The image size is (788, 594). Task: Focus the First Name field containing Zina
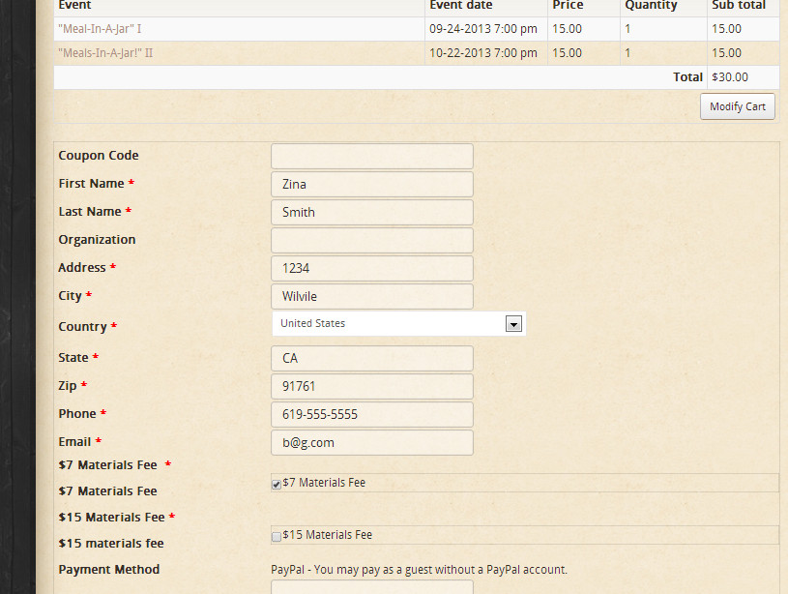372,185
